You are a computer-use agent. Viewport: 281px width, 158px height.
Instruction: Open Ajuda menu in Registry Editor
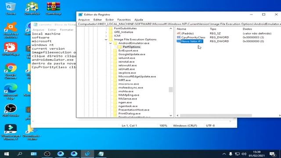139,19
